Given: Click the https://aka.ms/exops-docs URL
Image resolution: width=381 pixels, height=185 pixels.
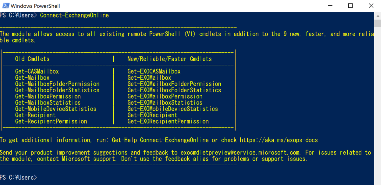Looking at the screenshot, I should [278, 140].
